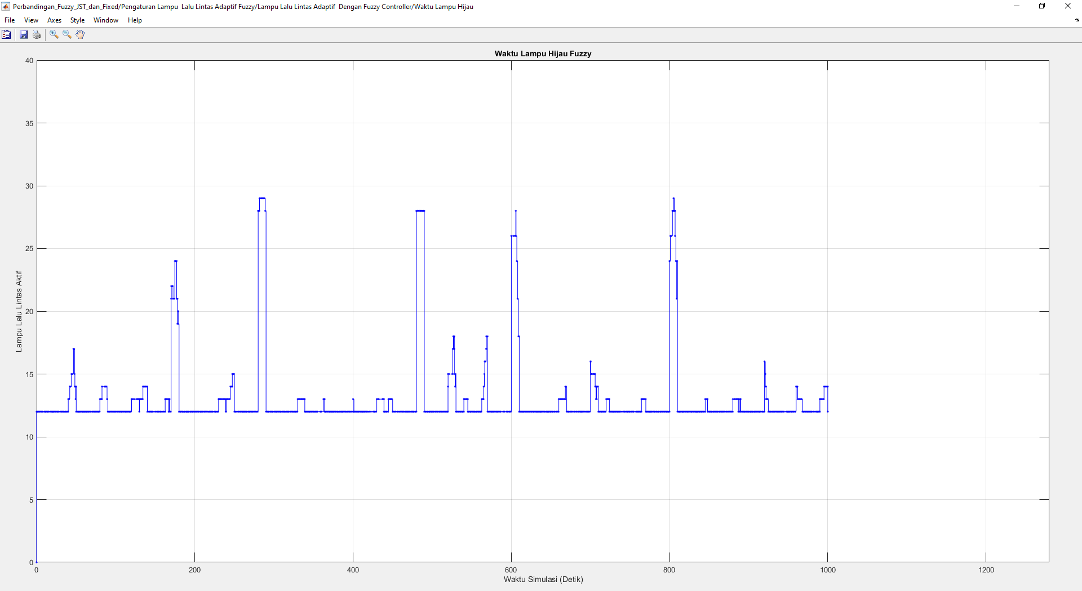Viewport: 1082px width, 591px height.
Task: Activate the Zoom In magnifier tool
Action: coord(54,35)
